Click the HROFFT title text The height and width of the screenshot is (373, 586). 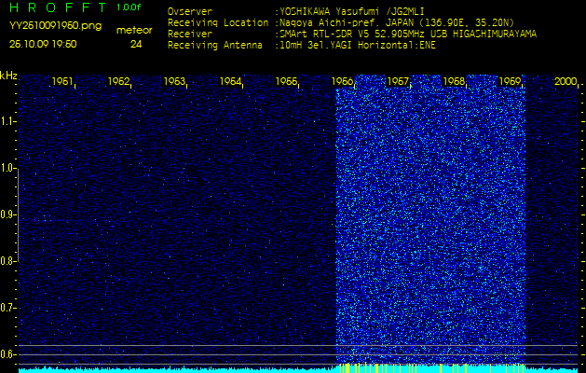[x=58, y=7]
